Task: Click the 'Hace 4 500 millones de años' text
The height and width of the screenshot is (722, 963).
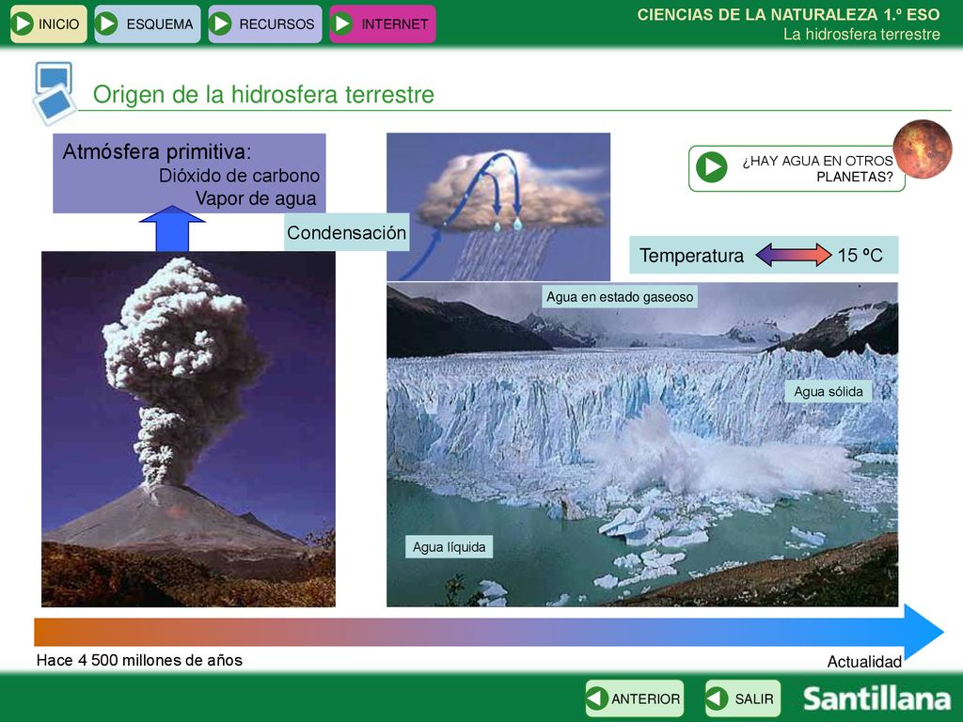Action: coord(139,661)
